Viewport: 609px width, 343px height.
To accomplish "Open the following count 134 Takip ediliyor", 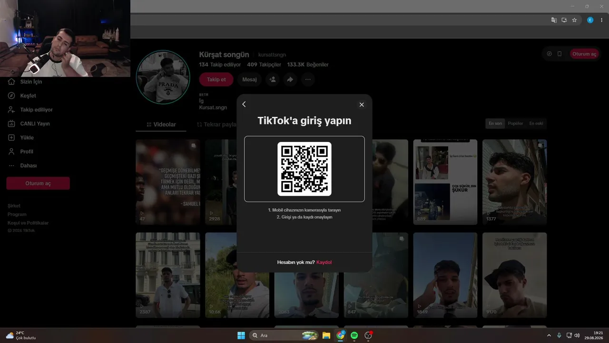I will [x=220, y=65].
